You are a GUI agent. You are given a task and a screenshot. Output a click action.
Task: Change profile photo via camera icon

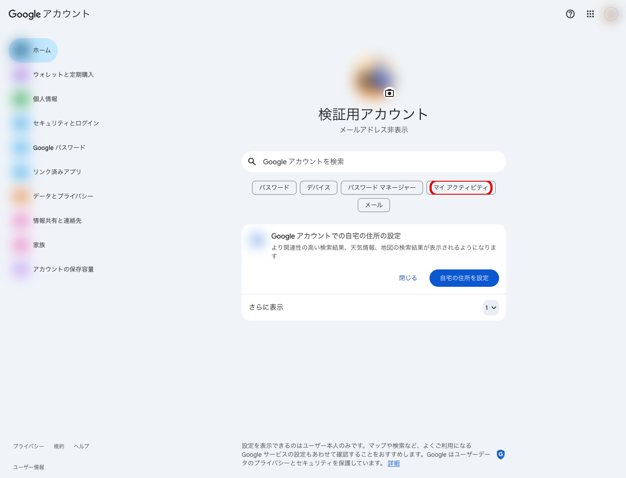click(390, 93)
